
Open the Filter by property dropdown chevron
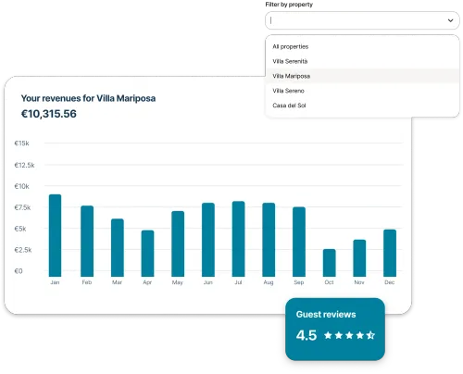click(x=450, y=20)
